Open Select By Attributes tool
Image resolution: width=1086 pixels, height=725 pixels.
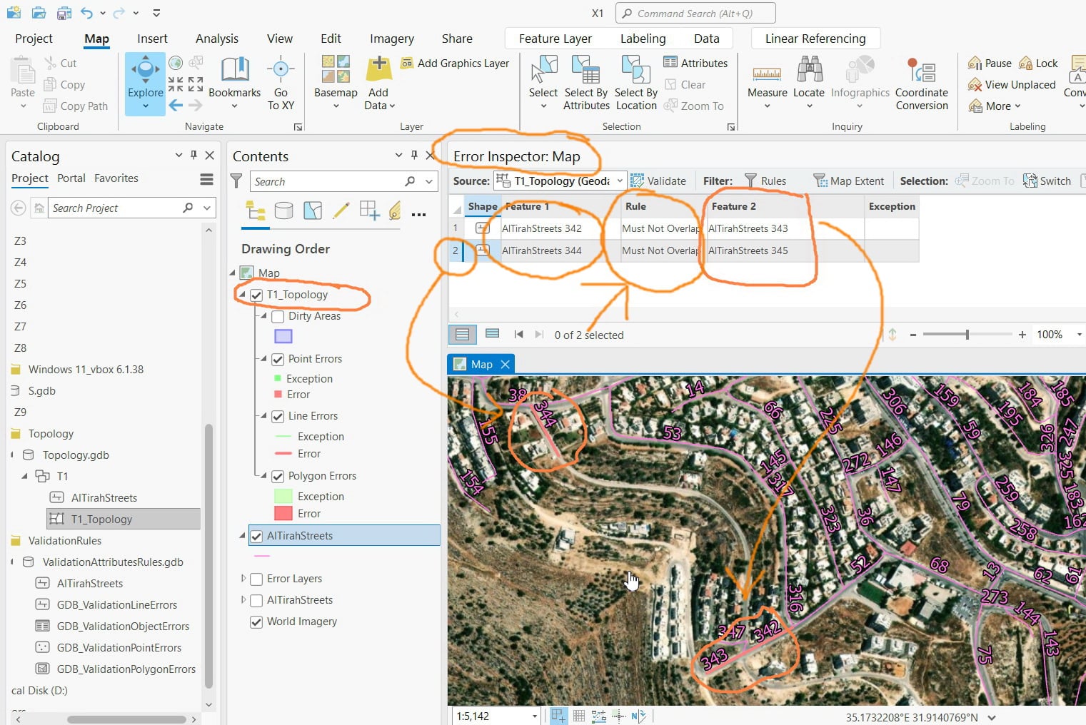point(586,83)
